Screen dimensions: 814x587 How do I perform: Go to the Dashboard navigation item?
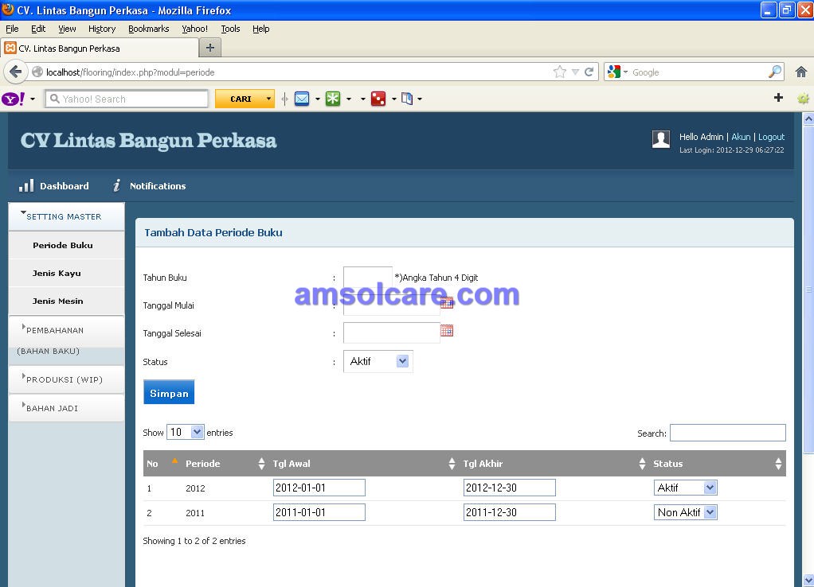[54, 185]
